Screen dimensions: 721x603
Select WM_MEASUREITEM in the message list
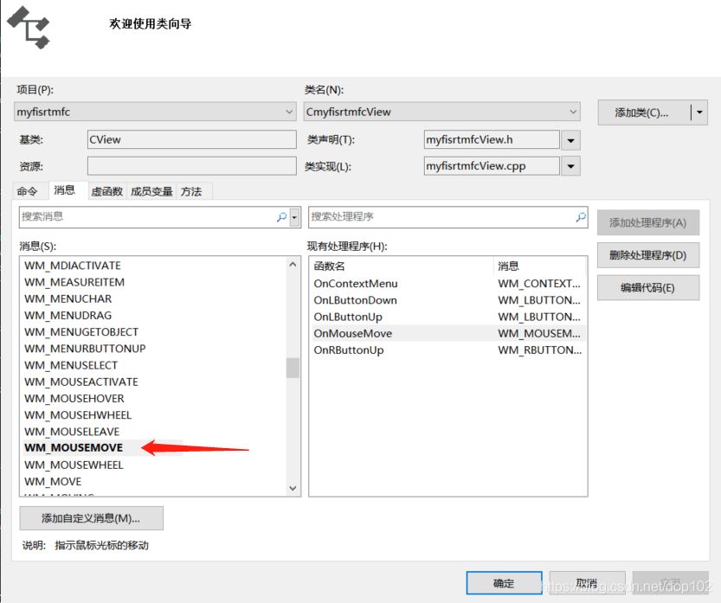click(74, 282)
